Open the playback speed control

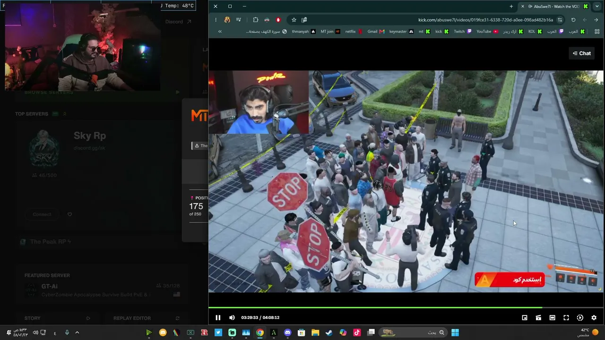[x=580, y=318]
